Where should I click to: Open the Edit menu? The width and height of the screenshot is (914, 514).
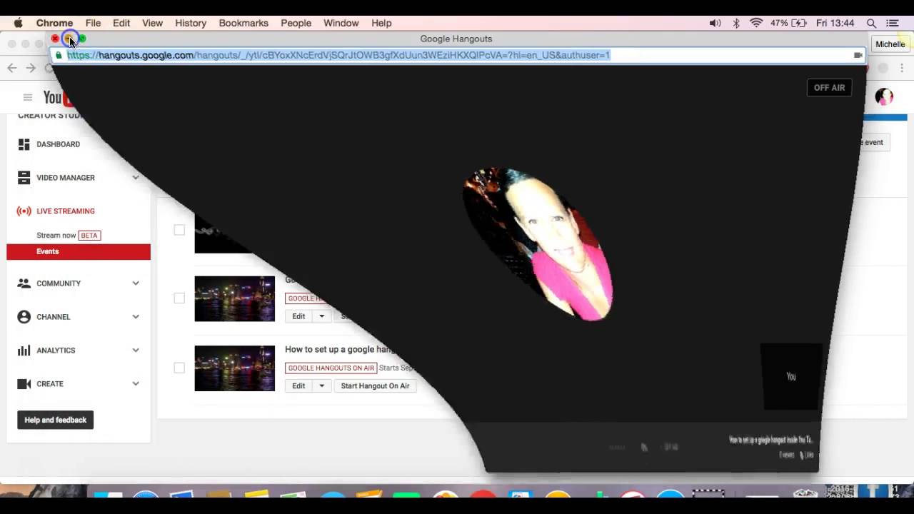coord(121,23)
